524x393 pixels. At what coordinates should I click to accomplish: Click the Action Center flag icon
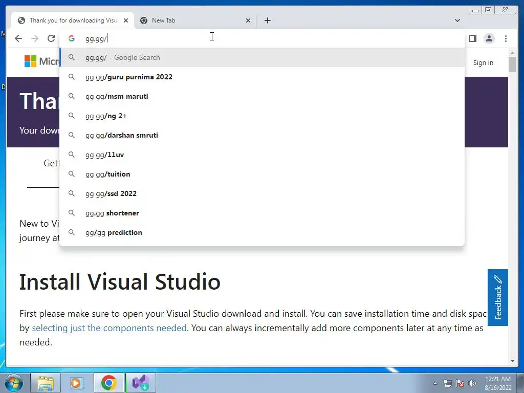(460, 383)
